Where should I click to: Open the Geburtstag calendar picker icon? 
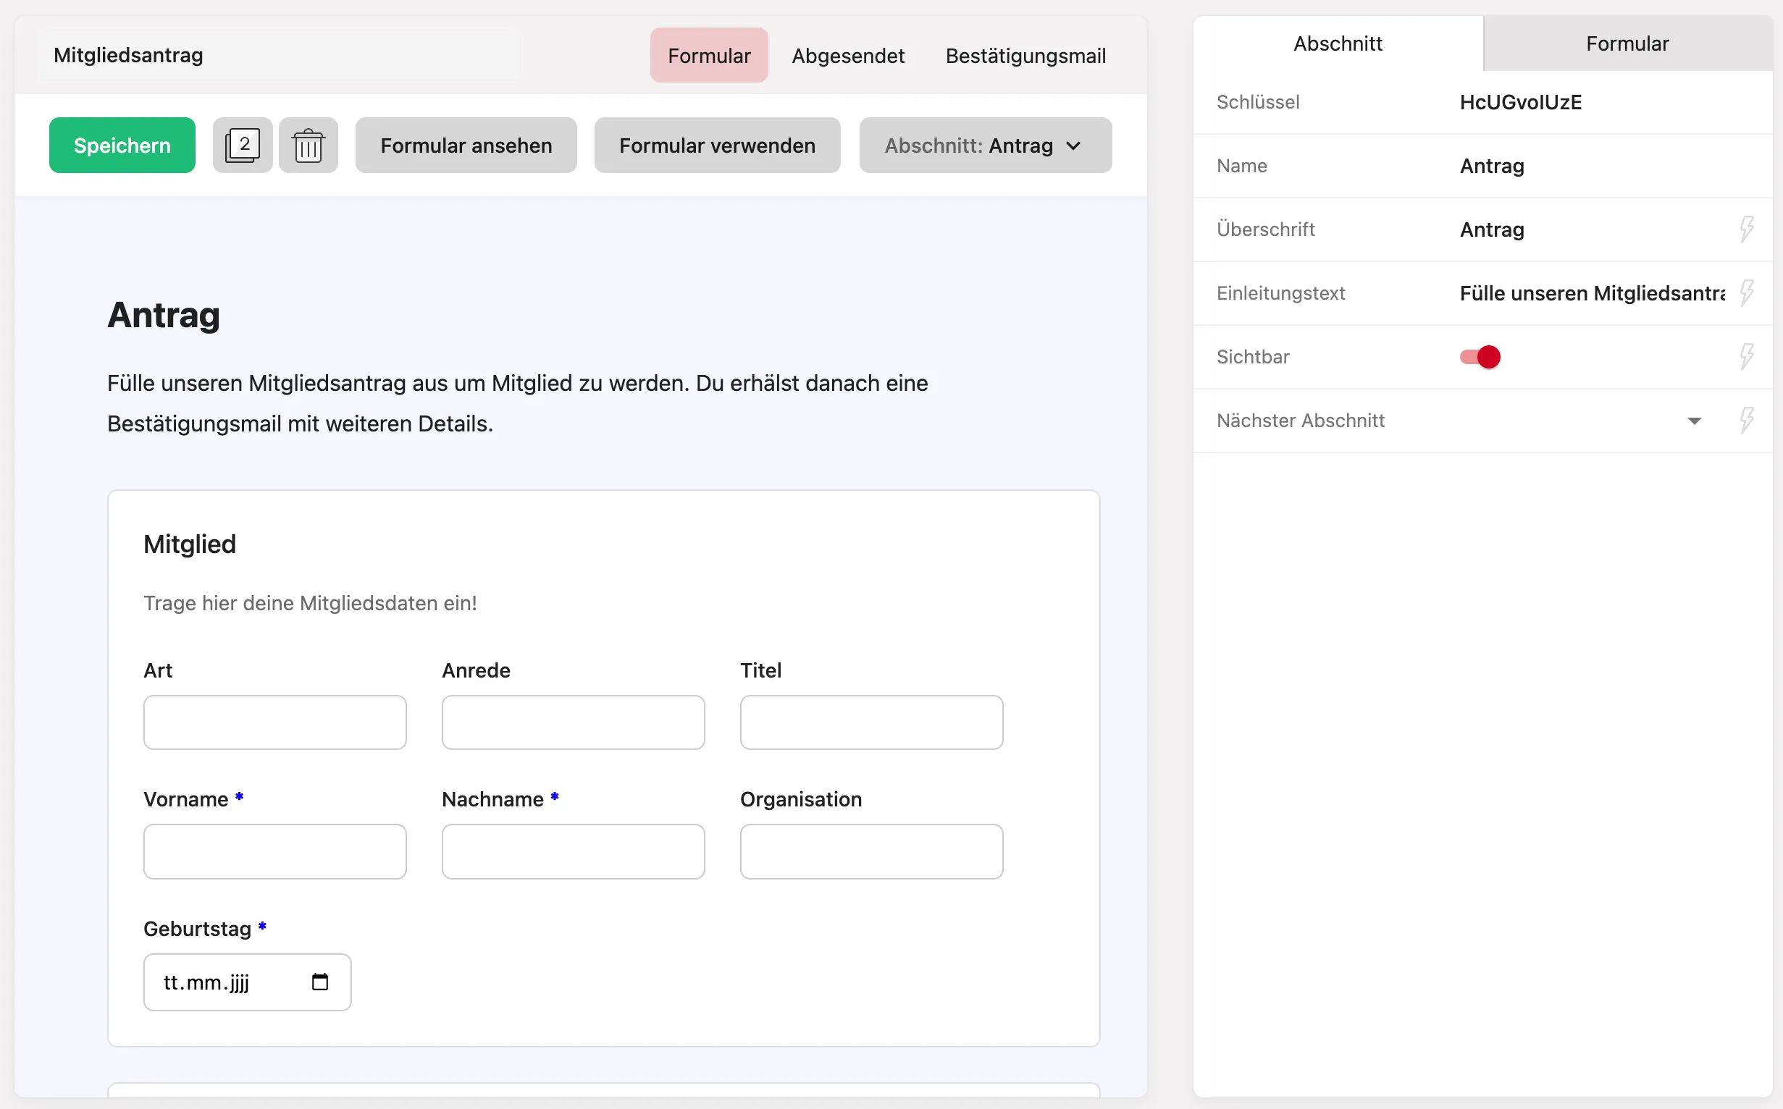click(320, 982)
